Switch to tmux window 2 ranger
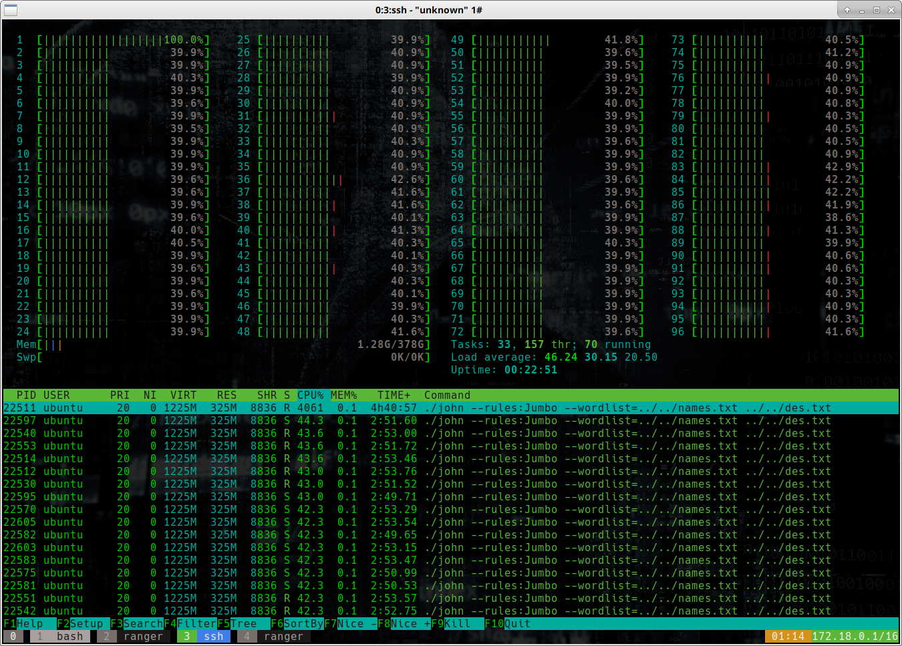The image size is (902, 646). pyautogui.click(x=134, y=637)
